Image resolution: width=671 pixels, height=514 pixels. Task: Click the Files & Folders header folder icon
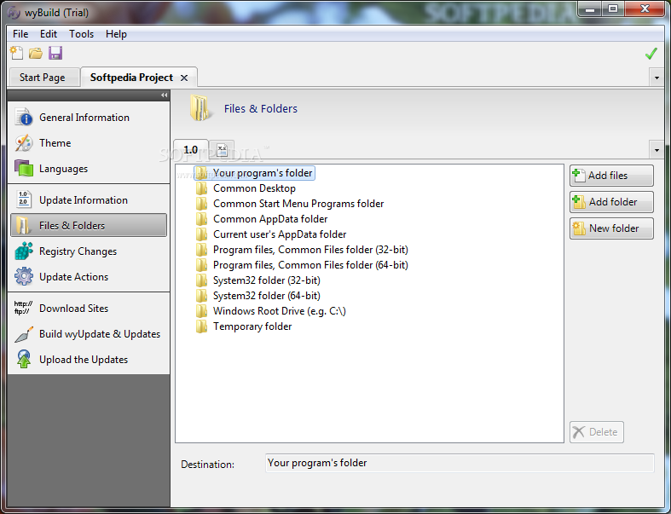tap(200, 108)
